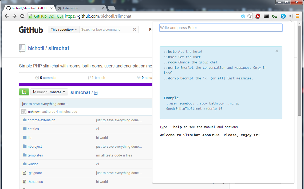Reload the page with the refresh icon
Viewport: 304px width, 189px height.
(22, 16)
